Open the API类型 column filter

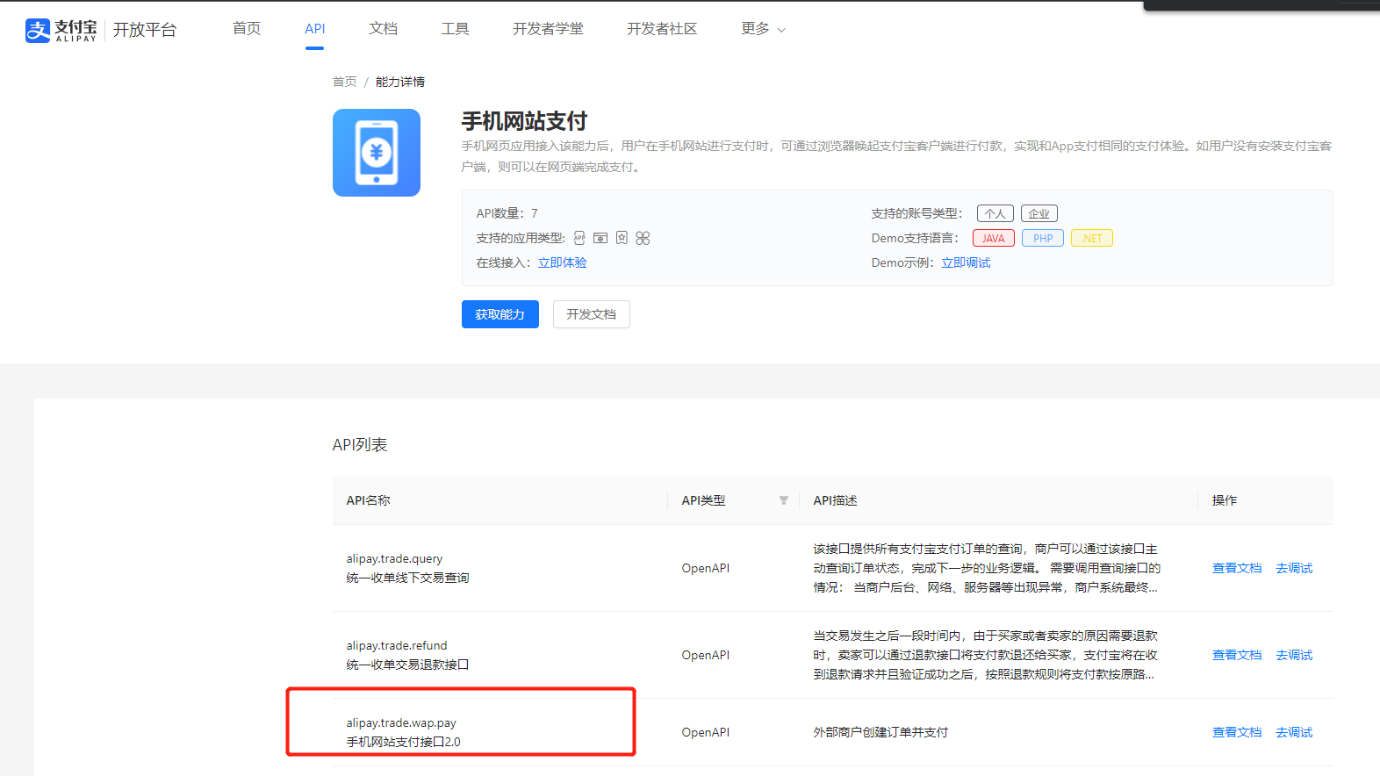[784, 500]
